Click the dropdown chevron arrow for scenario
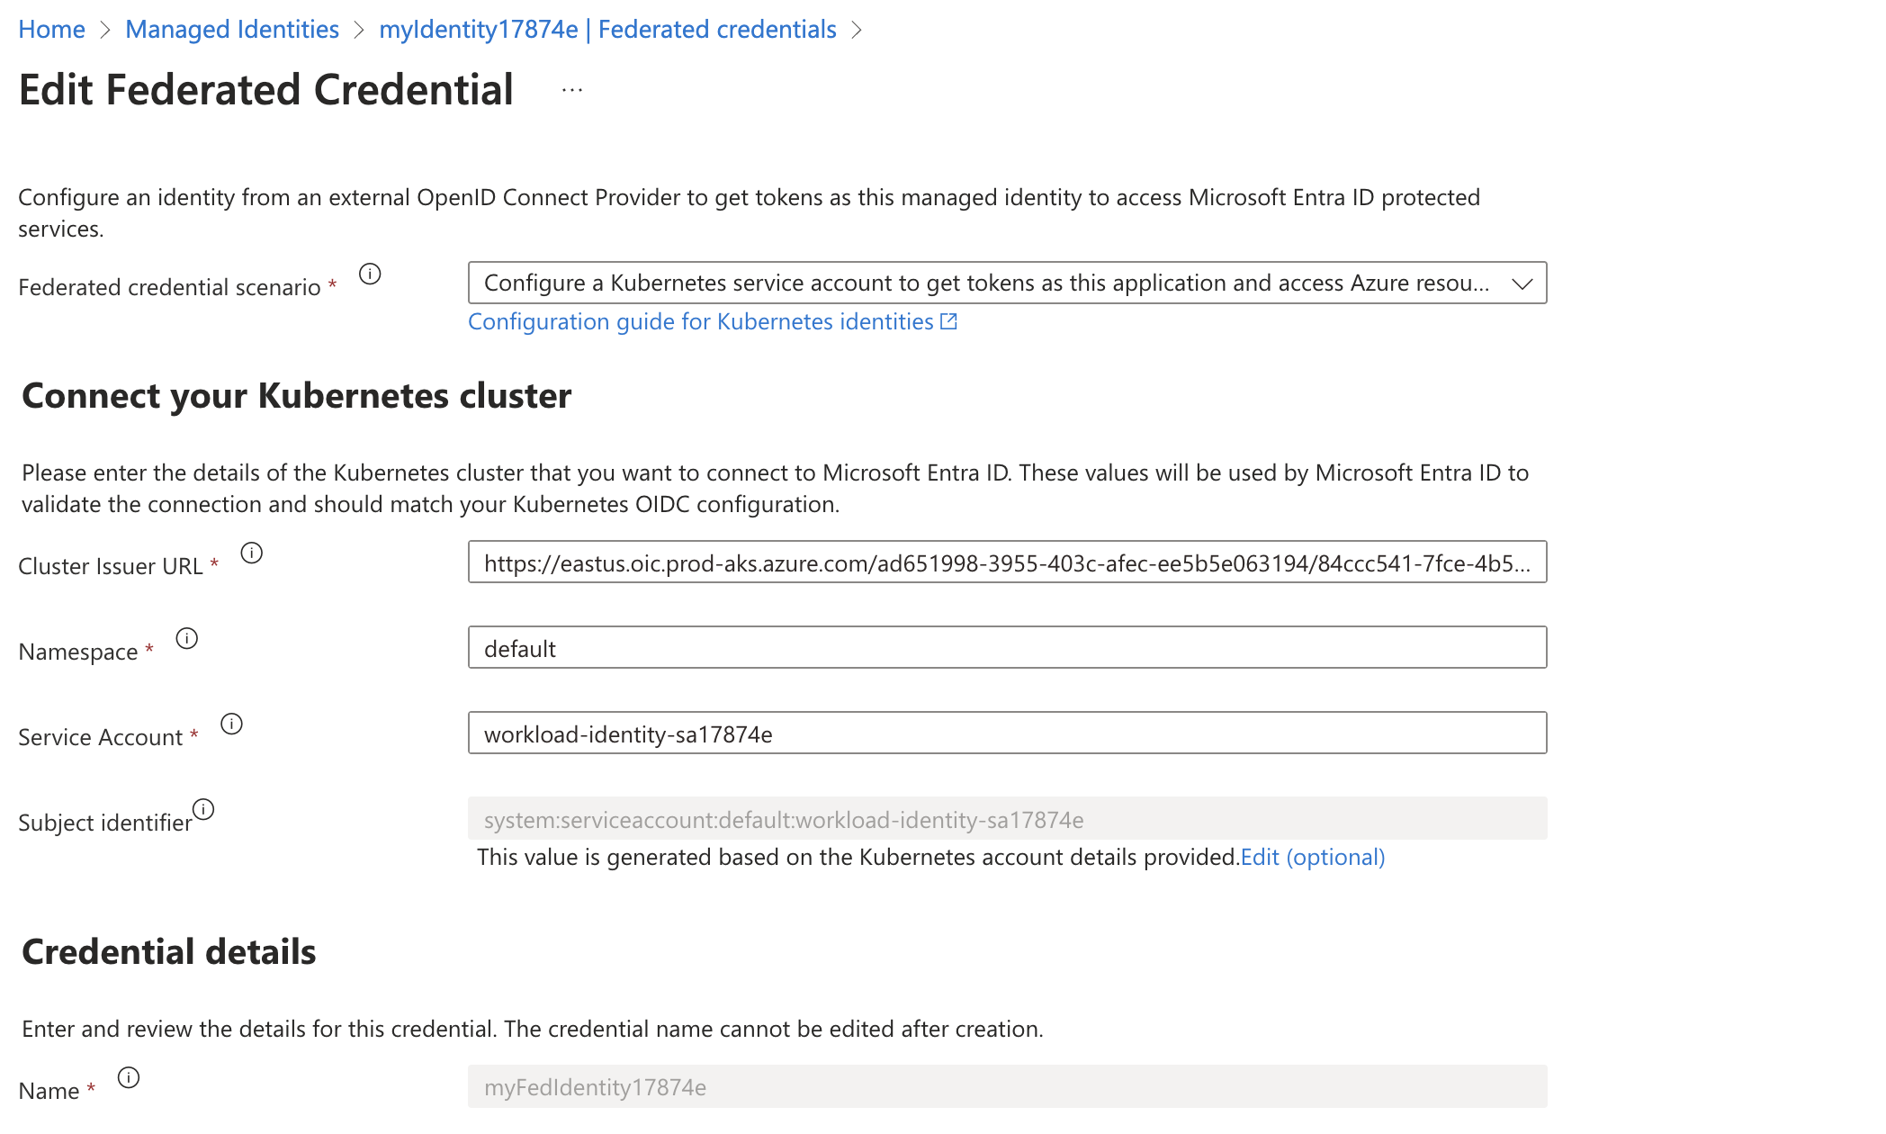Screen dimensions: 1886x1134 coord(1522,283)
